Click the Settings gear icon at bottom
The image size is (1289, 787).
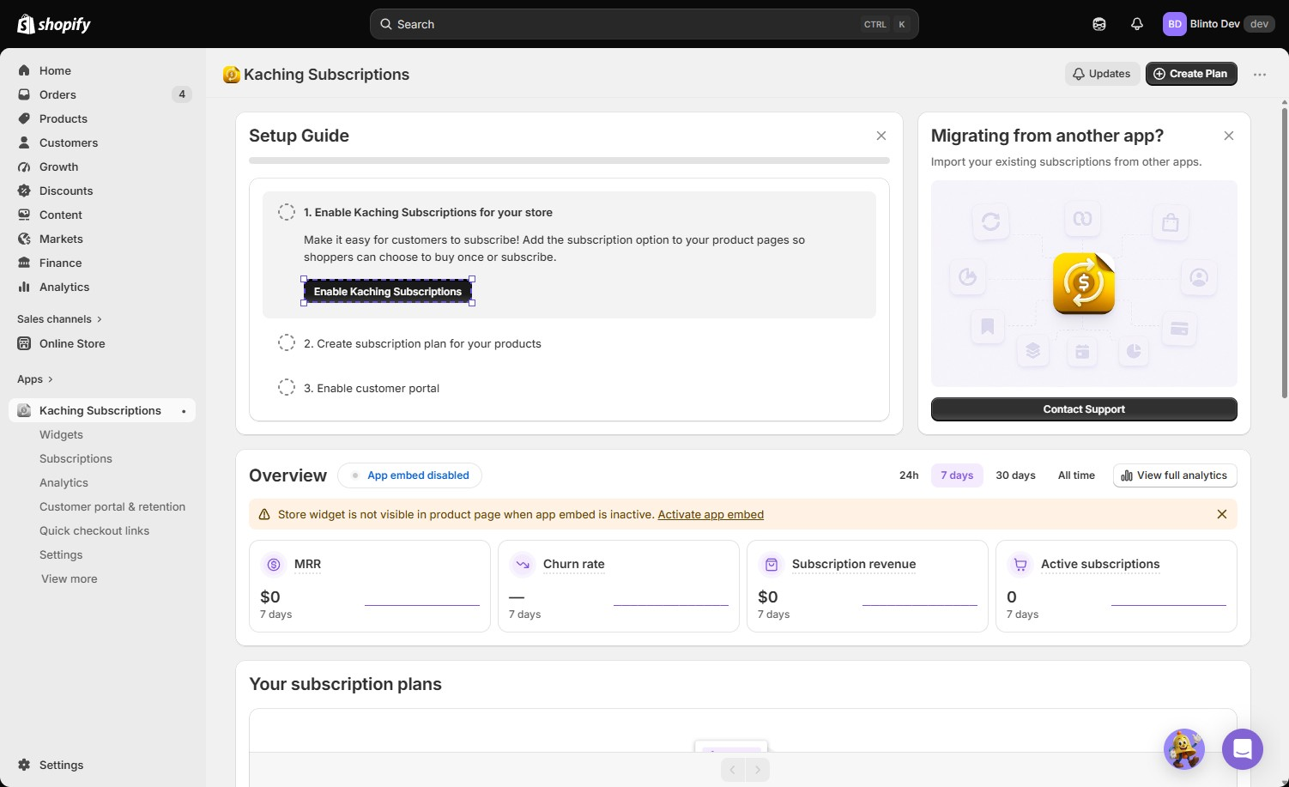tap(24, 765)
